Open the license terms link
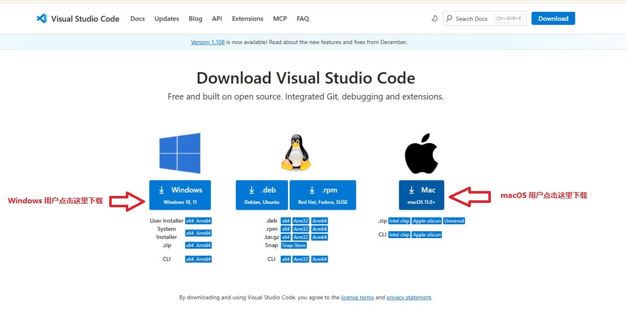 pyautogui.click(x=357, y=297)
